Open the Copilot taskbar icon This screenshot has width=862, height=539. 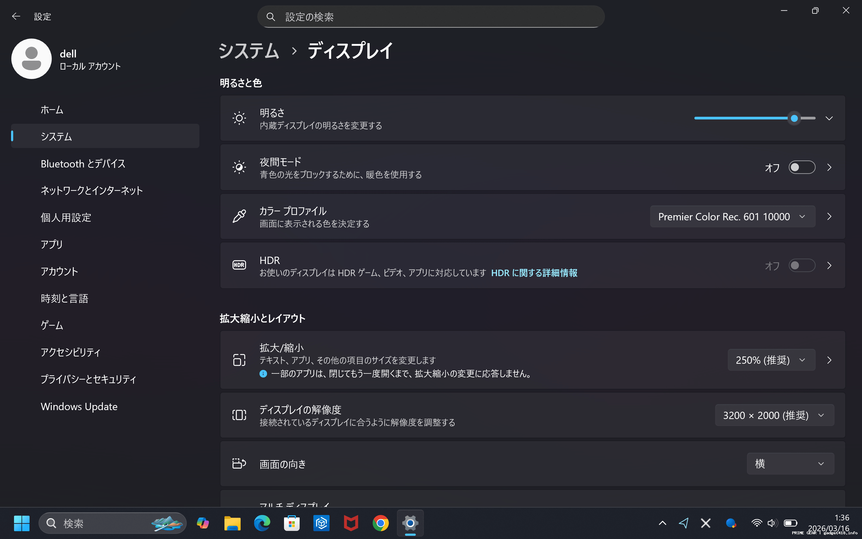point(203,523)
